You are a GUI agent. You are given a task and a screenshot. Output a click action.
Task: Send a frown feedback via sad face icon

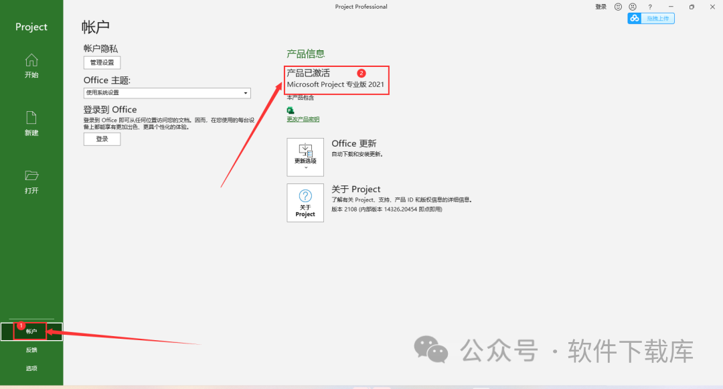633,7
